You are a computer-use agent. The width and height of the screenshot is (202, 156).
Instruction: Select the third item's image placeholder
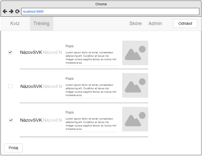pyautogui.click(x=135, y=119)
